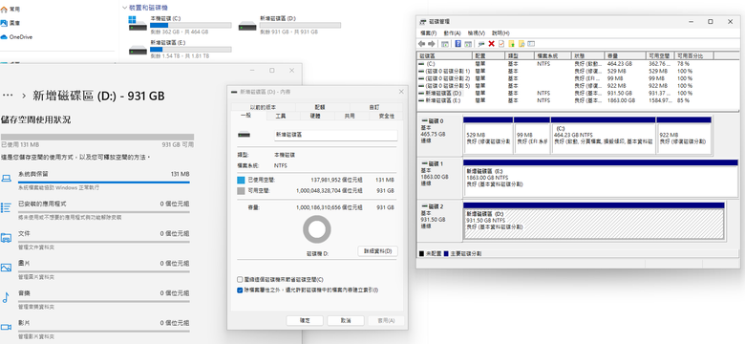Select the D: 931.50 GB NTFS partition block

pos(594,221)
